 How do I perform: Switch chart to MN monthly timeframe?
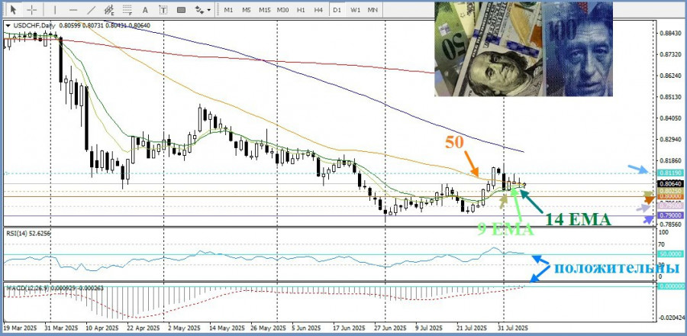coord(373,10)
